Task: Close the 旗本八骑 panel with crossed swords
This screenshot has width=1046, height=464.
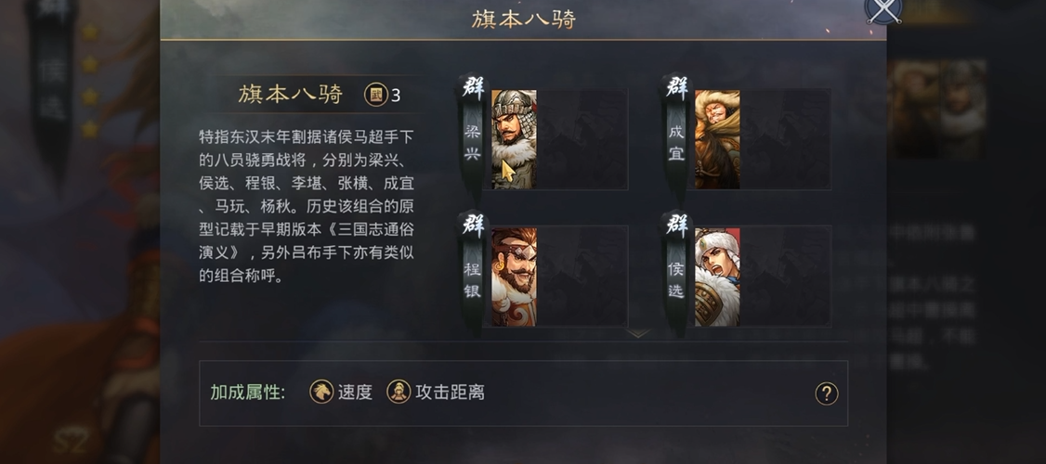Action: coord(883,9)
